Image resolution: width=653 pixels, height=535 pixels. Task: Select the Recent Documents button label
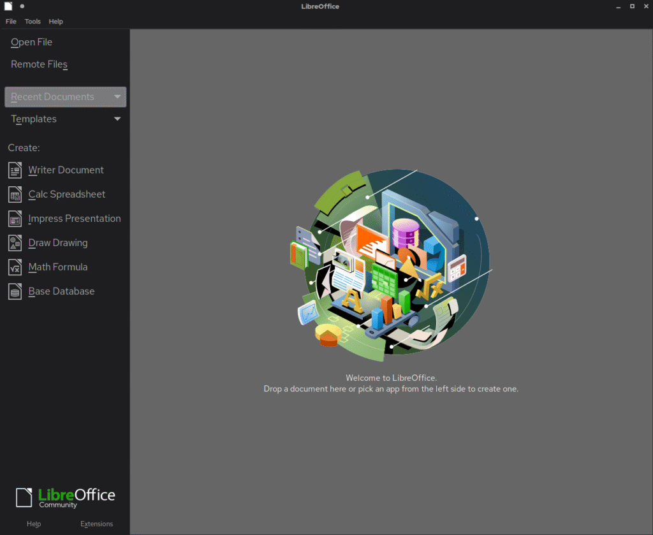(52, 96)
